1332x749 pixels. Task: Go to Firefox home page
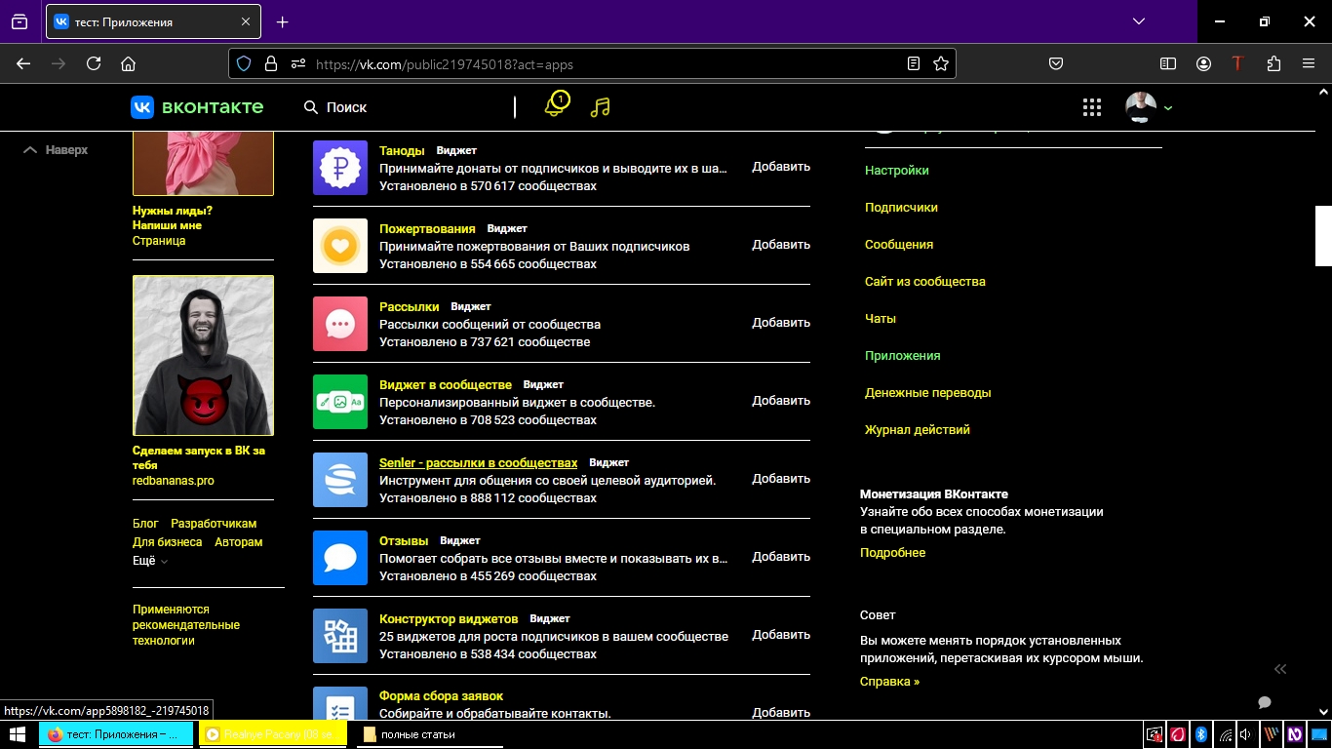(128, 63)
